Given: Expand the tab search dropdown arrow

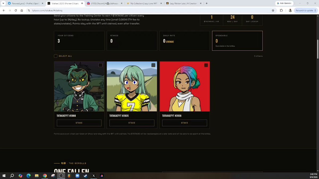Looking at the screenshot, I should [3, 3].
